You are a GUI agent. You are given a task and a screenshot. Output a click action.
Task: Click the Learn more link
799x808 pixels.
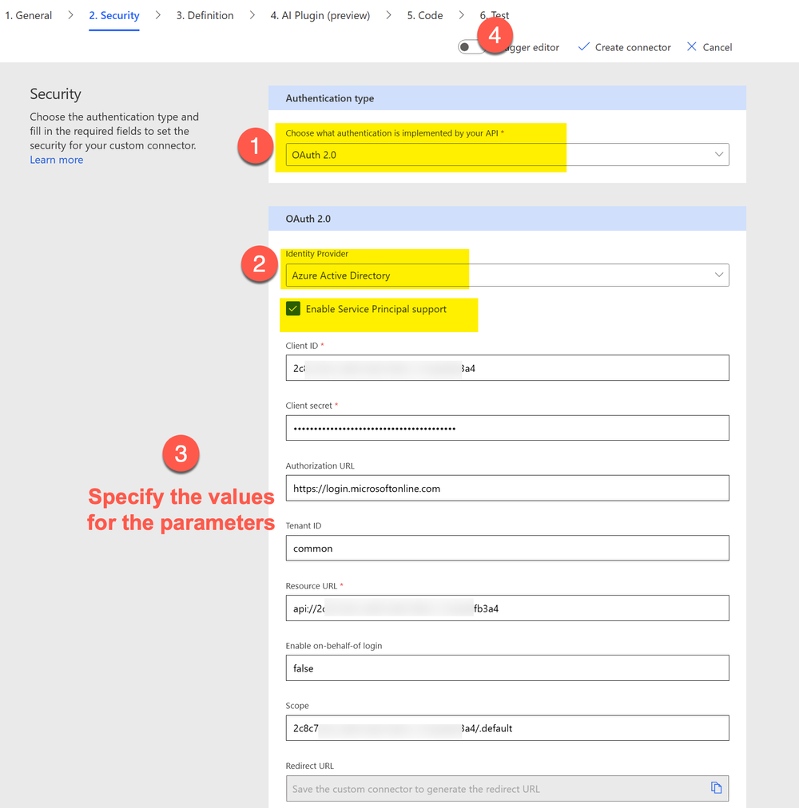tap(56, 159)
